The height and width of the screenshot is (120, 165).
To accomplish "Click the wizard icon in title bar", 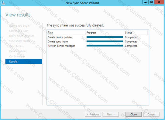I will pos(3,3).
